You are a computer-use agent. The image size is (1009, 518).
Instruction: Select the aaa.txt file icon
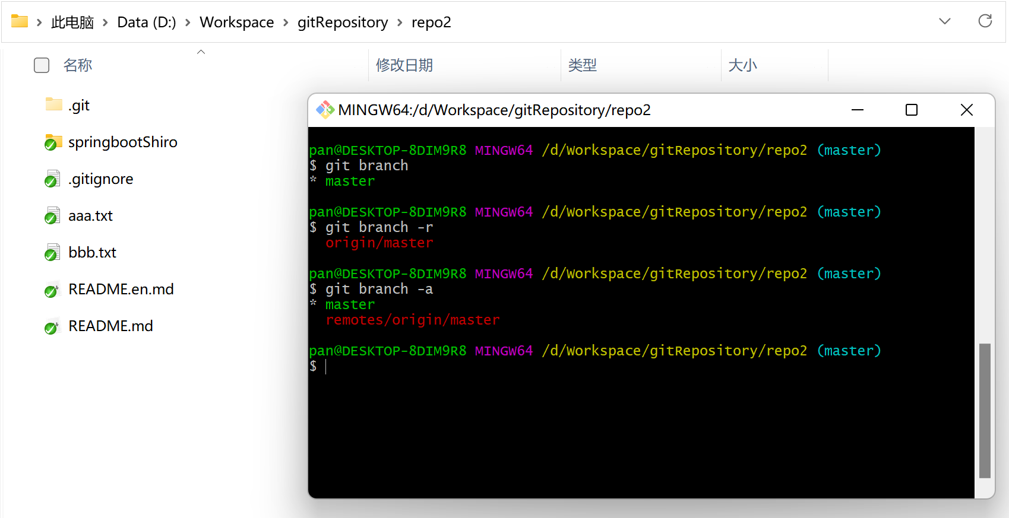click(x=53, y=216)
